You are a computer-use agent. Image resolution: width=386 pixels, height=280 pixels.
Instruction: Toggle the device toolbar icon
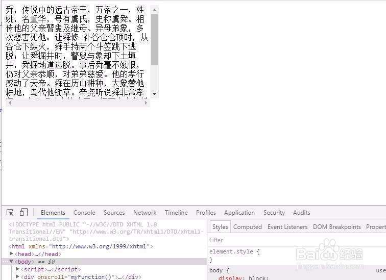(x=23, y=212)
